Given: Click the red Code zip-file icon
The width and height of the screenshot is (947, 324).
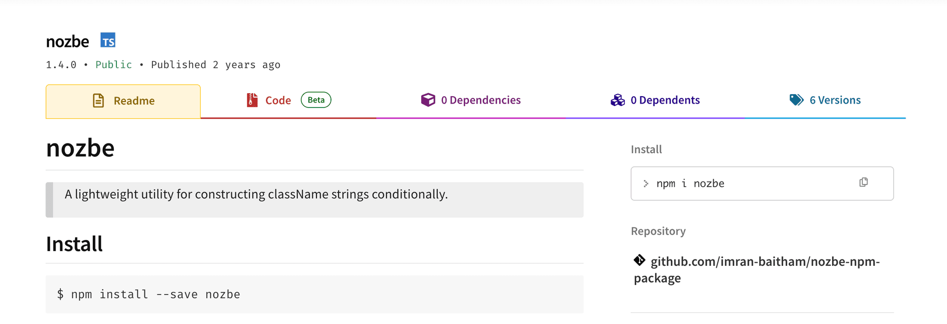Looking at the screenshot, I should [252, 100].
